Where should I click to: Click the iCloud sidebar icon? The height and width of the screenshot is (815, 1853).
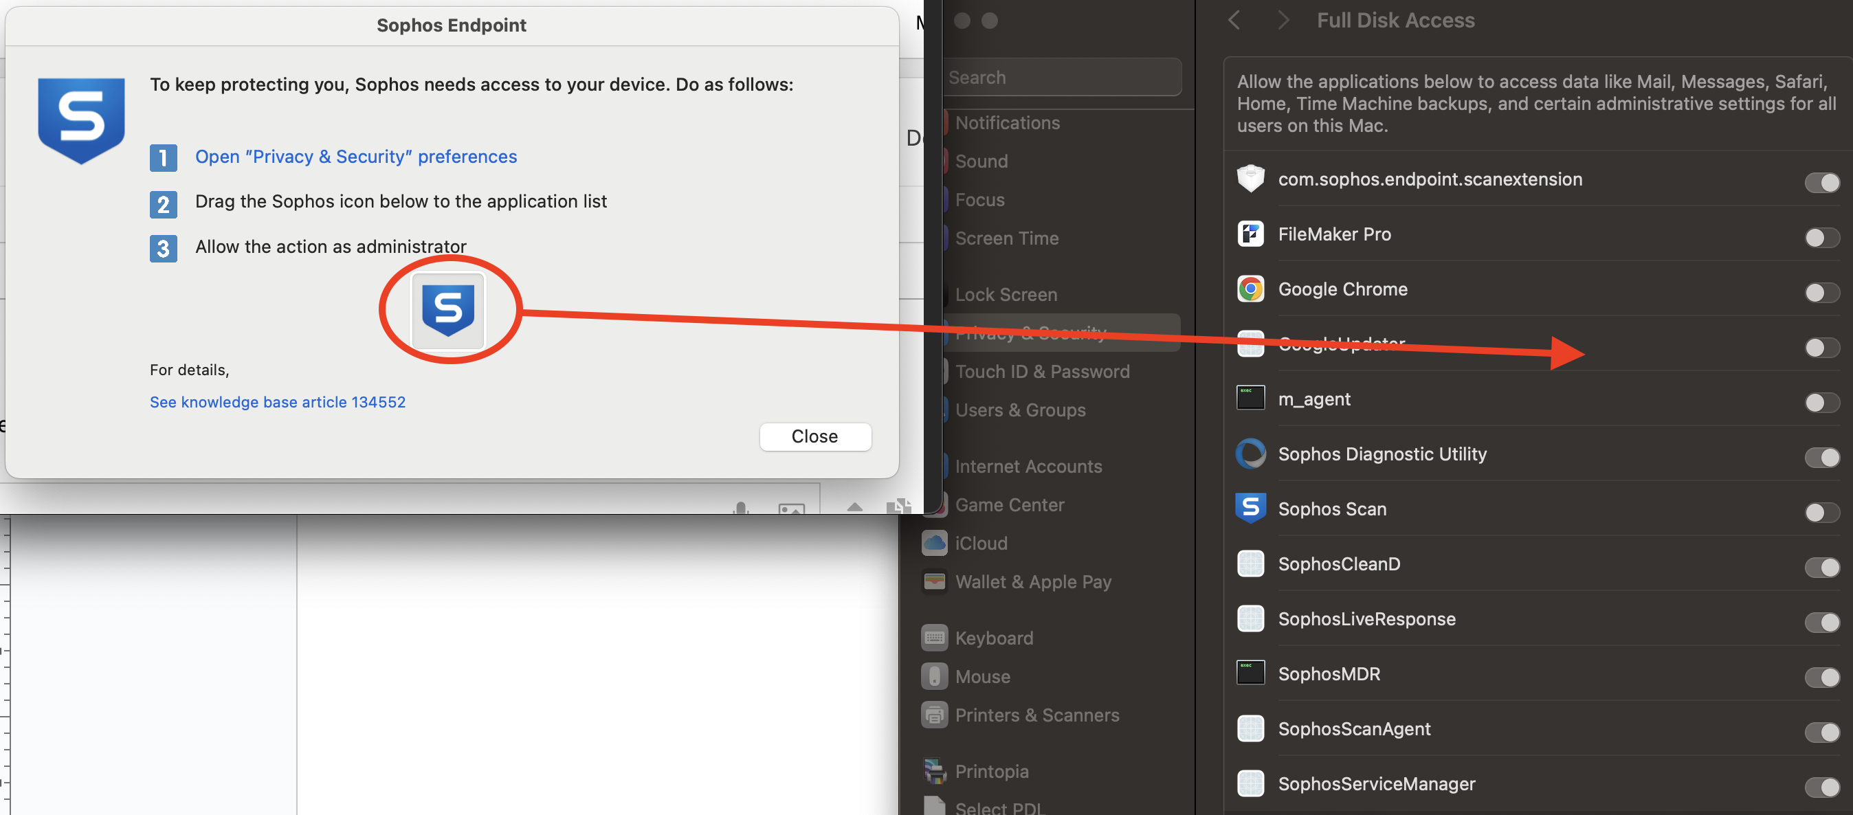pos(935,543)
